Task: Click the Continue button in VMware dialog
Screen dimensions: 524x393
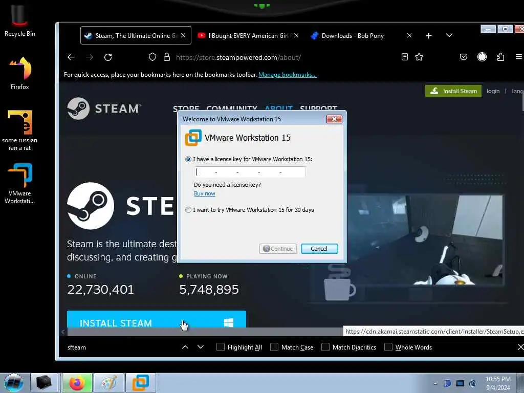Action: (x=278, y=249)
